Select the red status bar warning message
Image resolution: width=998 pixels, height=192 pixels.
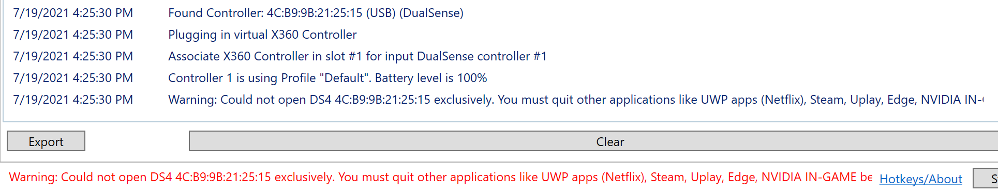pyautogui.click(x=441, y=177)
